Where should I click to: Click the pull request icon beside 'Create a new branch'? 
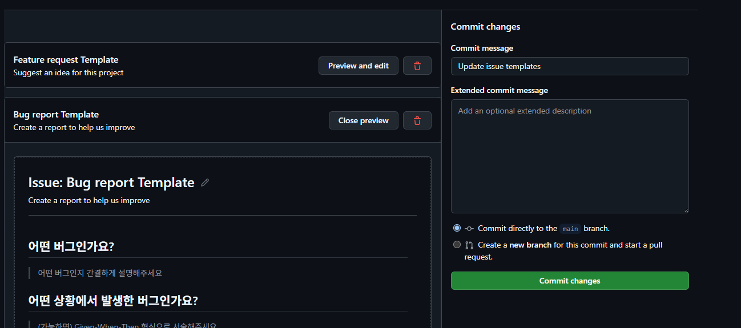[x=469, y=245]
